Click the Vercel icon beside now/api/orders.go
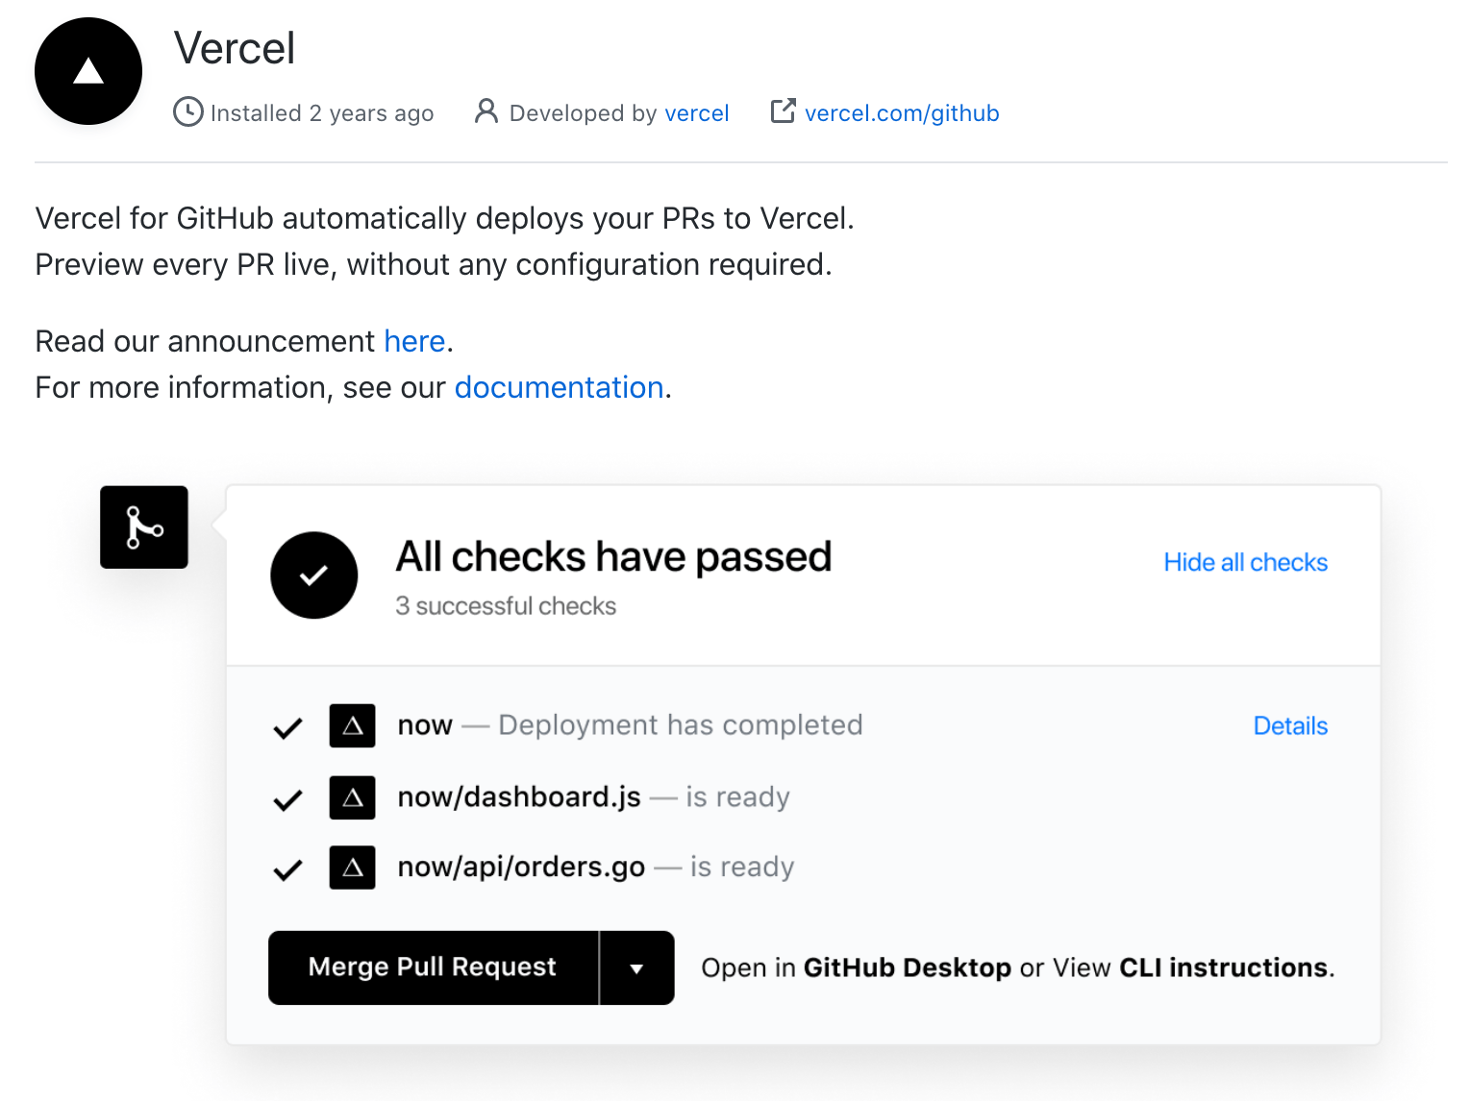The width and height of the screenshot is (1469, 1101). click(x=352, y=868)
